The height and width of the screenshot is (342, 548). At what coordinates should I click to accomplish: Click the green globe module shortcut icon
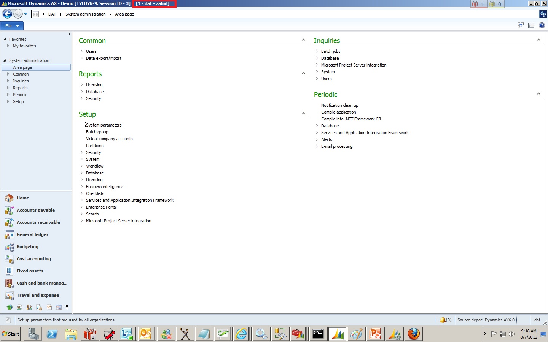(10, 307)
